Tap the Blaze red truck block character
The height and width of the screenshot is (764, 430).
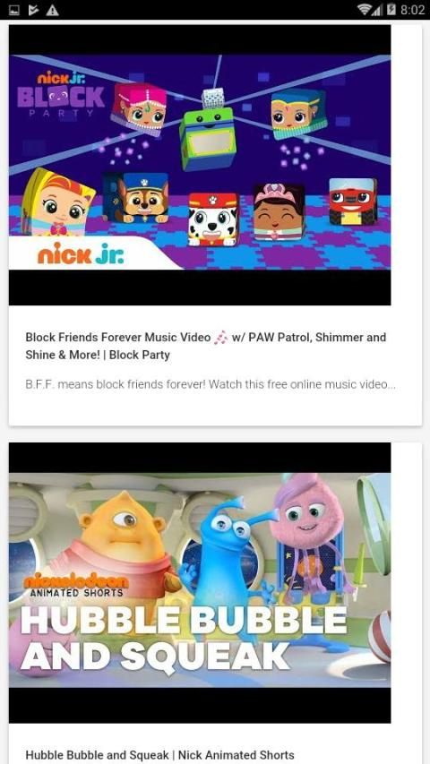352,201
